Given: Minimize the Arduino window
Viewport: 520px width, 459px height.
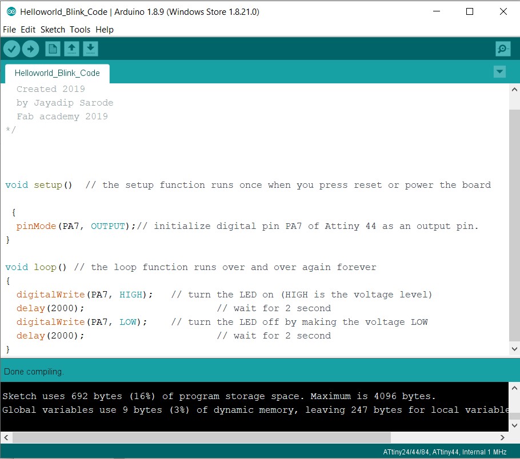Looking at the screenshot, I should (x=437, y=11).
